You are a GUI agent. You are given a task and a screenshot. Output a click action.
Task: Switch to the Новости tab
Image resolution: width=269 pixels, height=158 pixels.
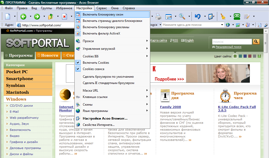(x=48, y=55)
